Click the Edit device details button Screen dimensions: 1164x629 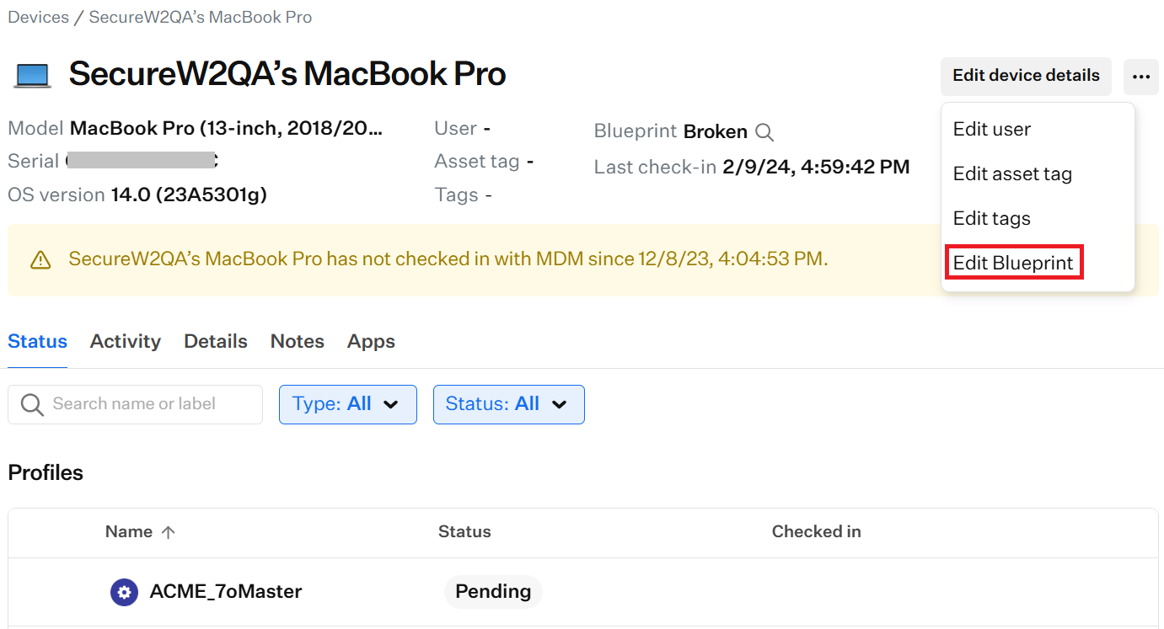coord(1026,76)
